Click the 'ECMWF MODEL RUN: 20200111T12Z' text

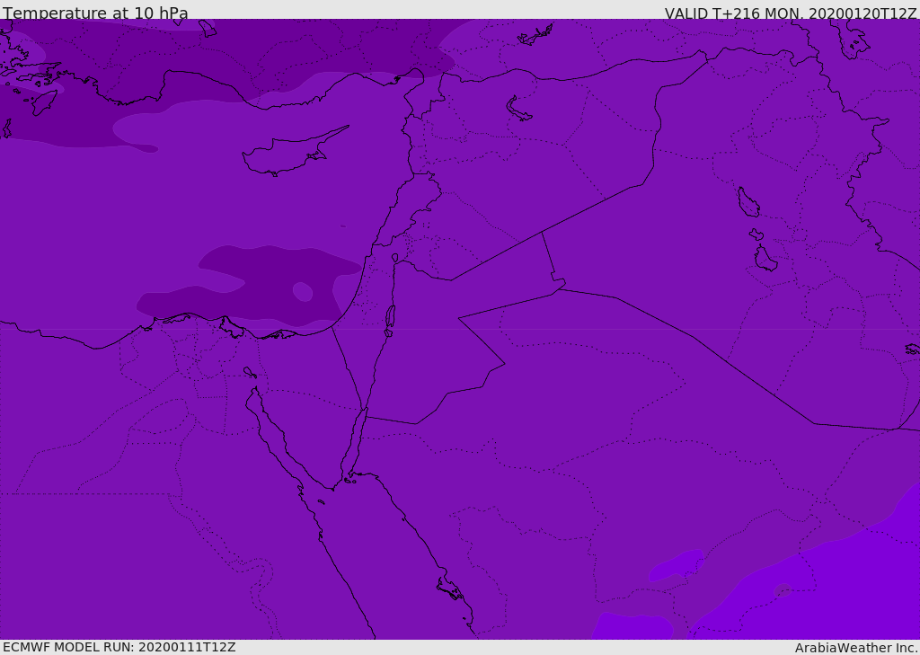tap(119, 648)
